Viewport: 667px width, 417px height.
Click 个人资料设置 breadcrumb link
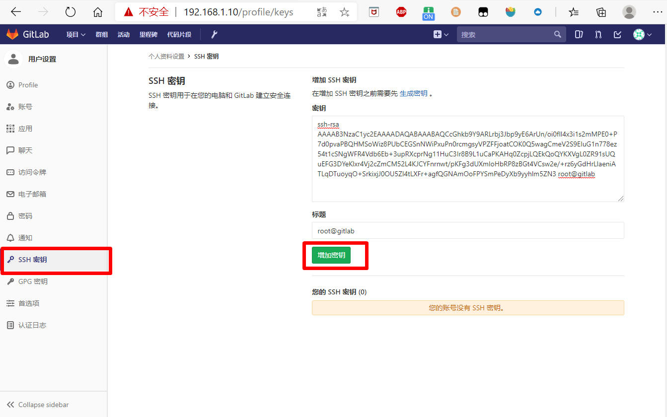click(166, 57)
